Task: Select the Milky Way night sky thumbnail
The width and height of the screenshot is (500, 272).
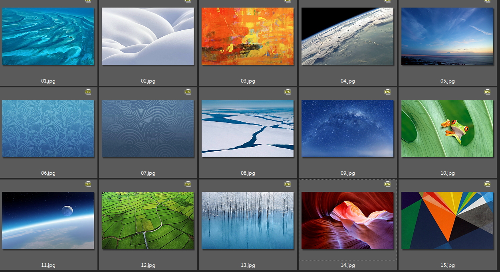Action: 347,128
